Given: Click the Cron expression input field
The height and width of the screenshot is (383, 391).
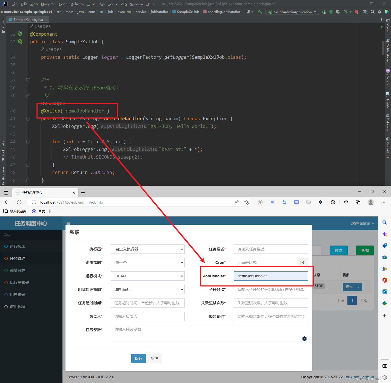Looking at the screenshot, I should (x=266, y=263).
